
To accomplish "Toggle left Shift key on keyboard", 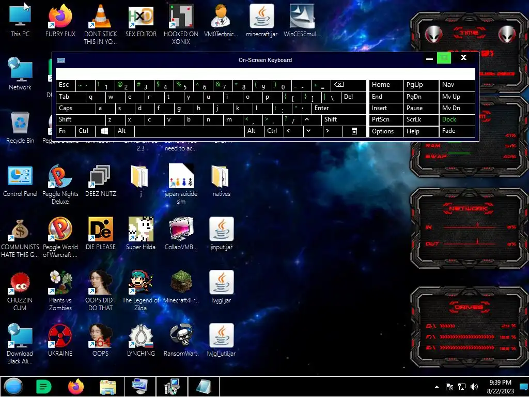I will (81, 119).
